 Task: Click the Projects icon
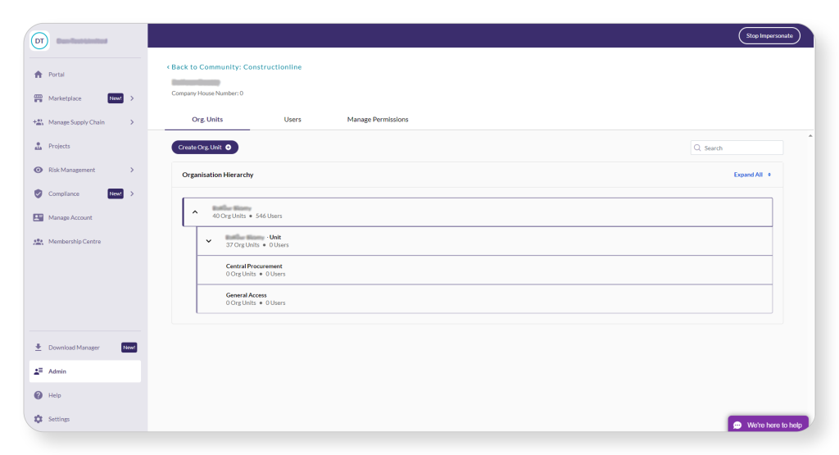(38, 146)
